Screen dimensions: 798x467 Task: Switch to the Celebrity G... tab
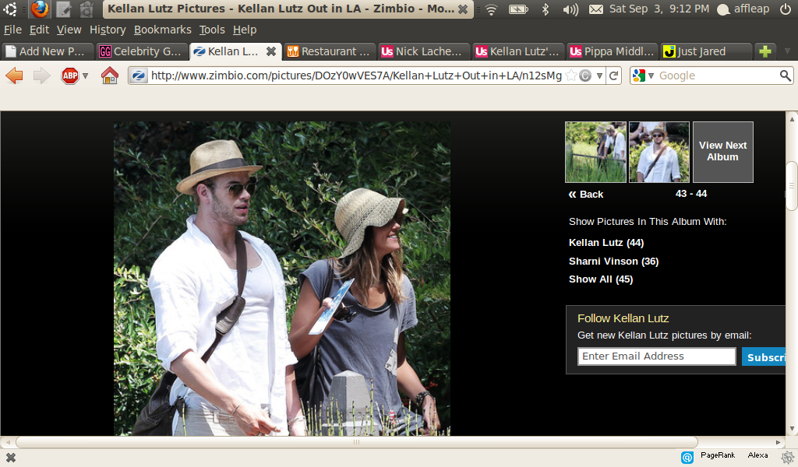point(142,51)
